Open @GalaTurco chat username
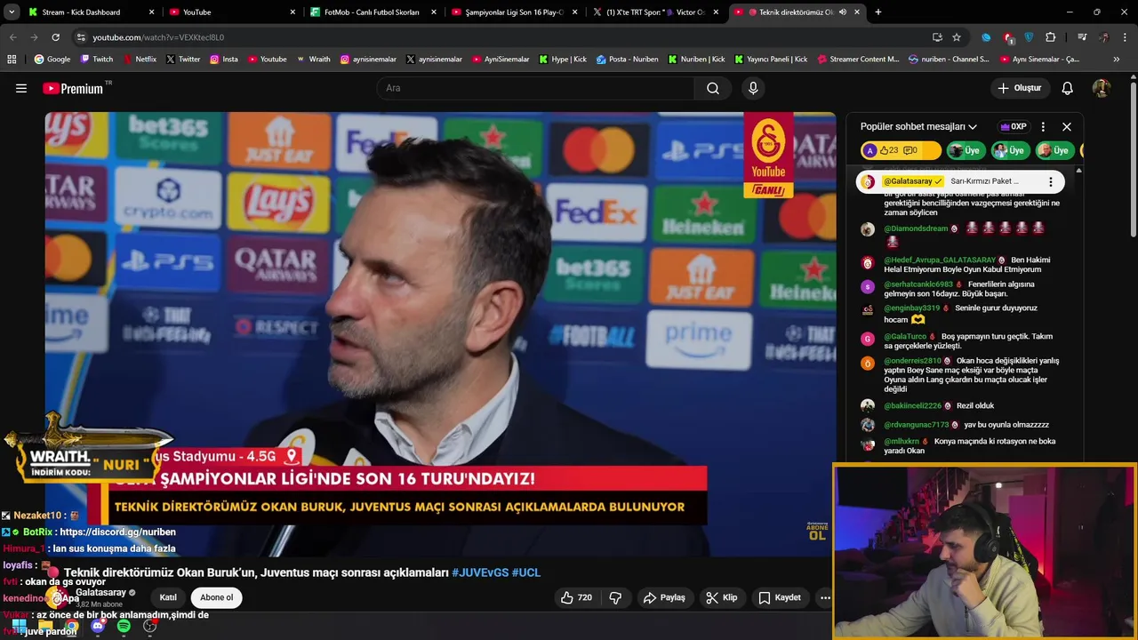 [905, 337]
